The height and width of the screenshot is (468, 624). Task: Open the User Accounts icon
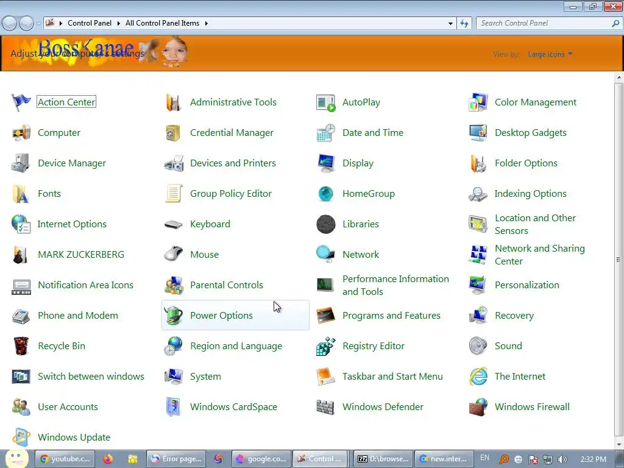point(21,407)
